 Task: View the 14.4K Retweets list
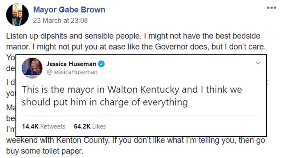pyautogui.click(x=43, y=127)
